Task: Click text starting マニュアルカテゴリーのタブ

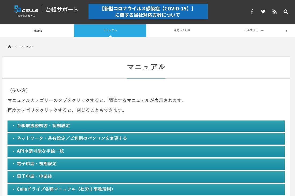Action: (96, 100)
